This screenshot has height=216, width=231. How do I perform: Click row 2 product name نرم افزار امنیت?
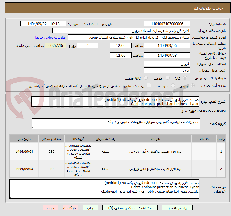pyautogui.click(x=155, y=169)
